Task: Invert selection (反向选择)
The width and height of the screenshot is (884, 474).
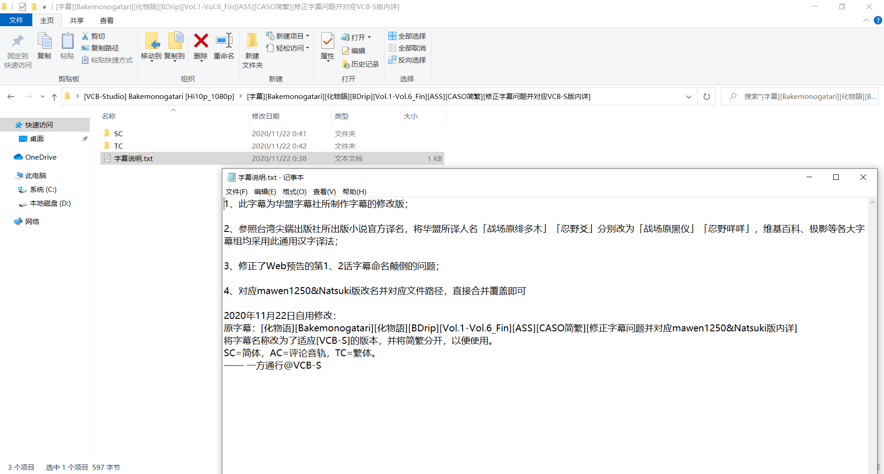Action: click(407, 60)
